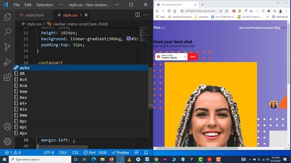Viewport: 291px width, 163px height.
Task: Change language mode via CSS status item
Action: [x=75, y=153]
